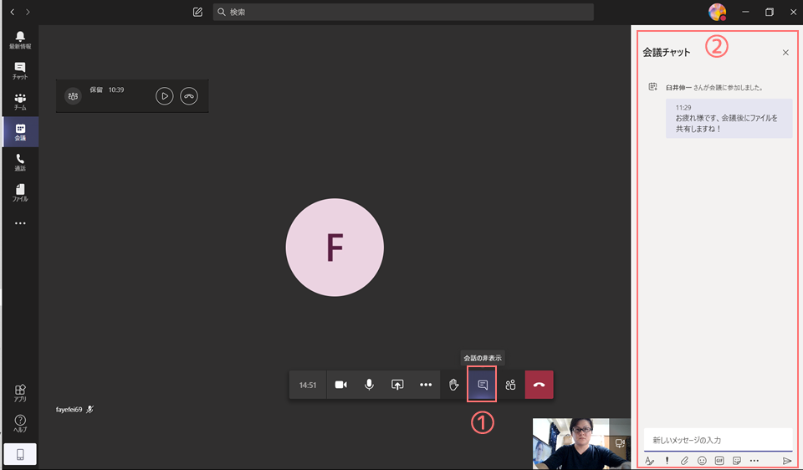Open more actions in the meeting toolbar
The image size is (803, 470).
(x=426, y=385)
